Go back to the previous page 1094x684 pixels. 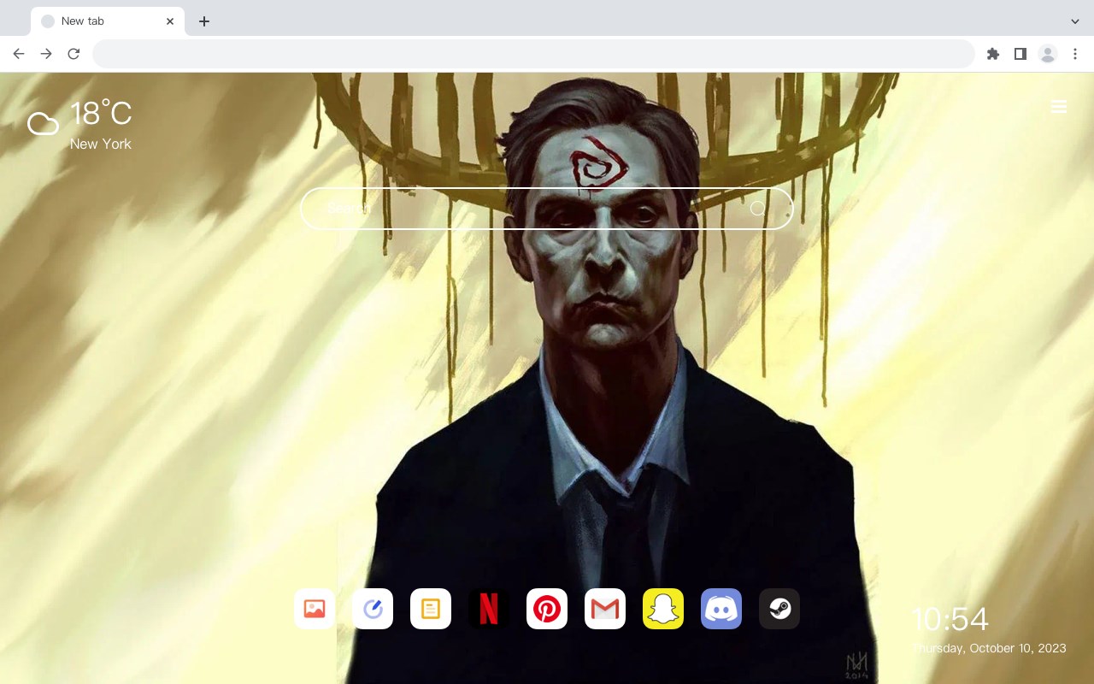click(x=19, y=54)
